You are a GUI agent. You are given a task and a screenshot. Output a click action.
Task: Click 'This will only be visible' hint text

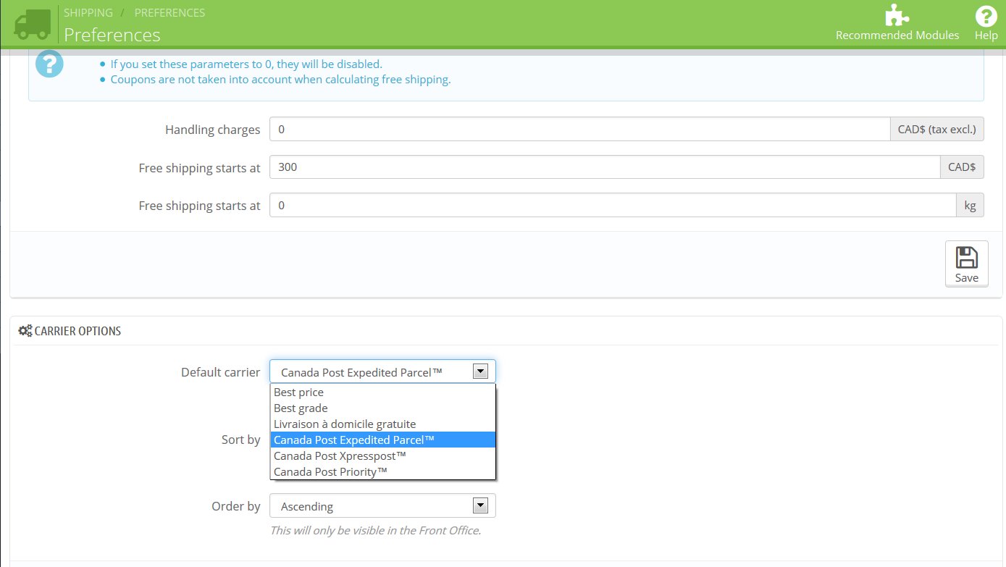pyautogui.click(x=375, y=531)
